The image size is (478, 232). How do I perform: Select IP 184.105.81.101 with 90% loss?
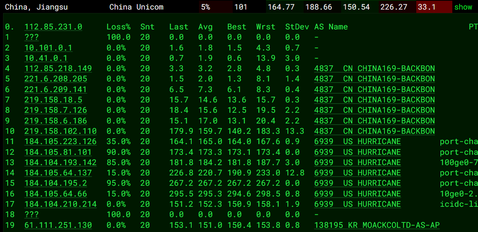tap(58, 152)
